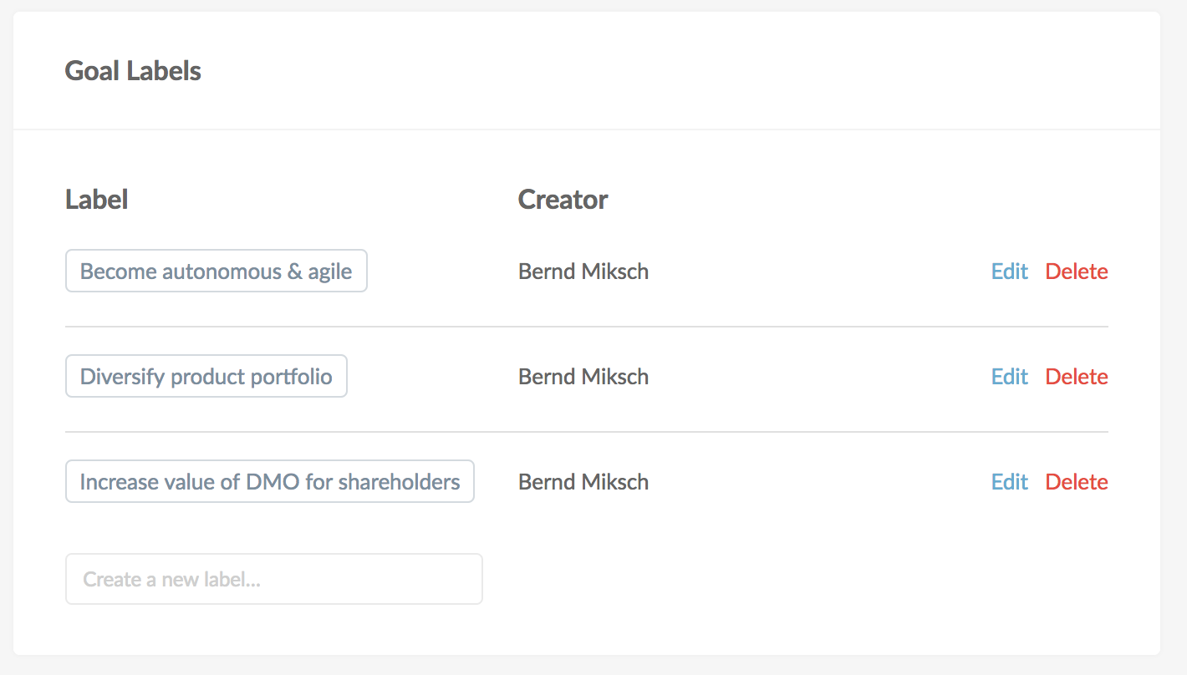Viewport: 1187px width, 675px height.
Task: Edit the "Become autonomous & agile" label
Action: point(1009,272)
